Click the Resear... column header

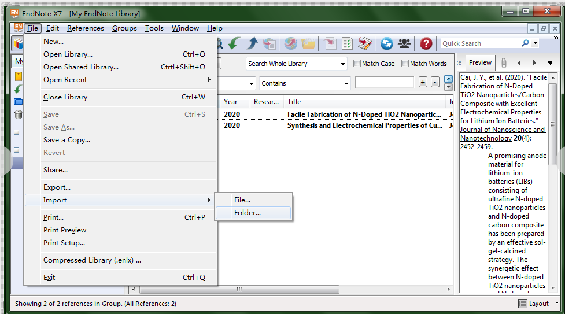pyautogui.click(x=266, y=102)
